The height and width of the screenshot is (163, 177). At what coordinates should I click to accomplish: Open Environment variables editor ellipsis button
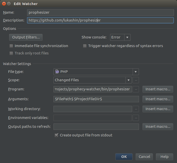coord(136,118)
